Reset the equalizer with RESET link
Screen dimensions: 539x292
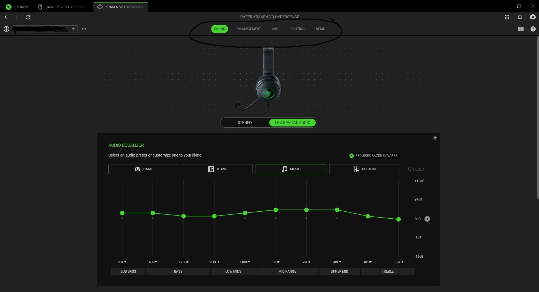coord(416,169)
